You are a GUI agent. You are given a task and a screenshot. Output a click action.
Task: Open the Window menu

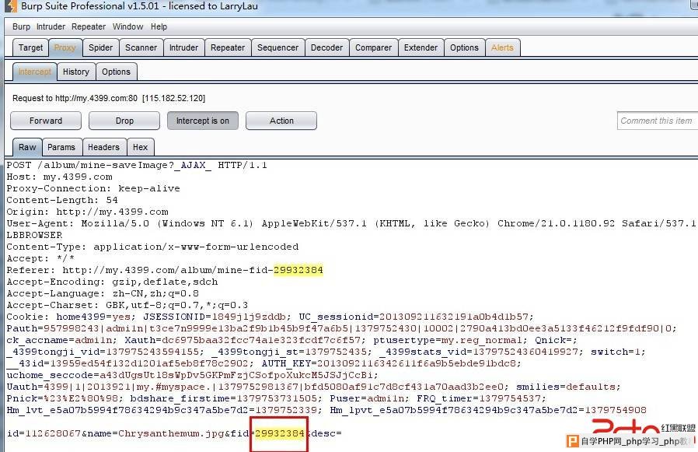tap(127, 26)
